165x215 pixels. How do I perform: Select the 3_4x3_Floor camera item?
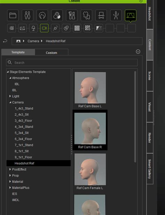pyautogui.click(x=23, y=121)
